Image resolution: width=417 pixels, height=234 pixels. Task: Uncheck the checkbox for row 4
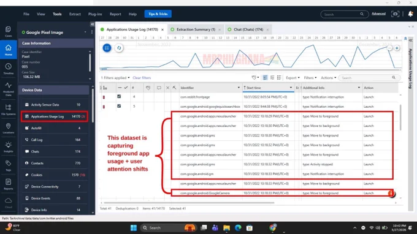[119, 96]
